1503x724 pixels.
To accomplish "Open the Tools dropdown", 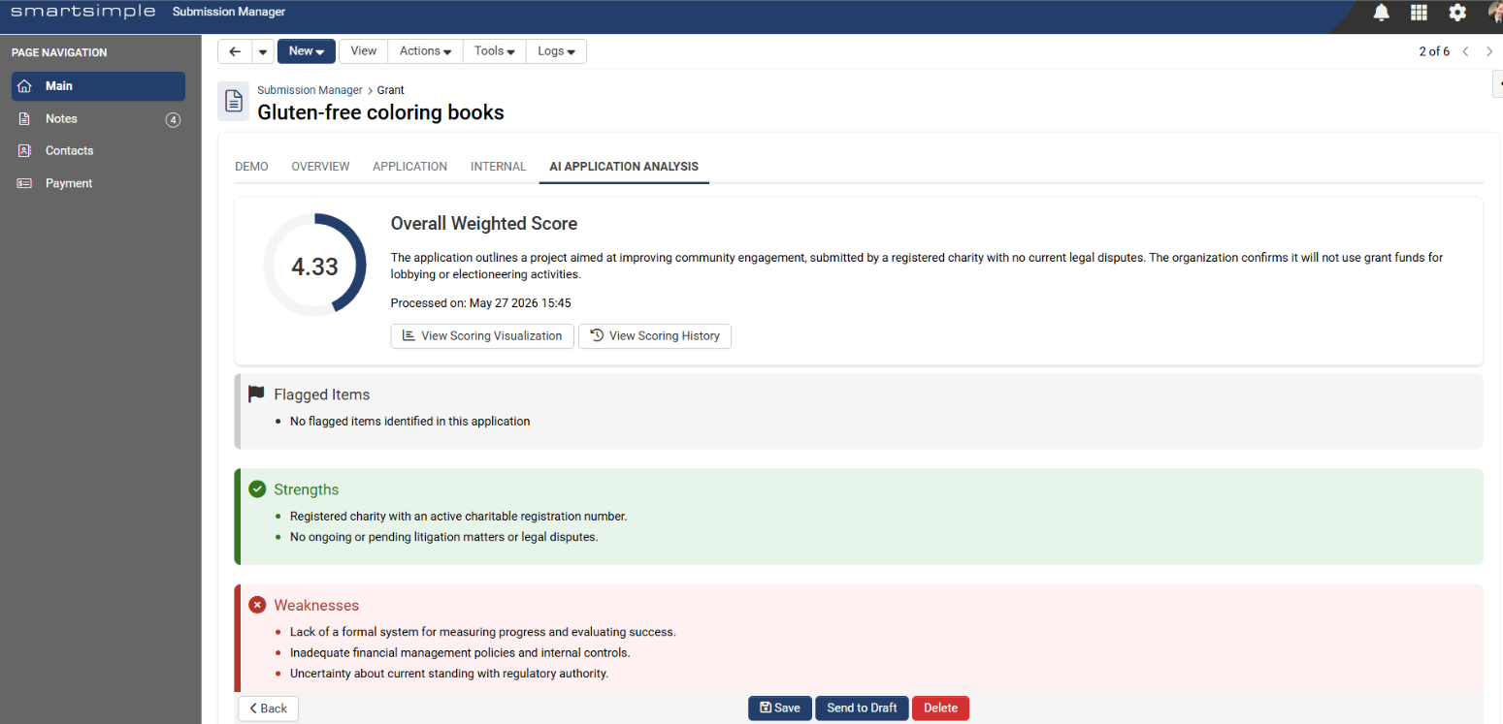I will coord(495,51).
